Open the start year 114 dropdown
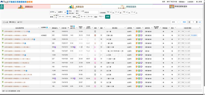The height and width of the screenshot is (95, 205). pos(109,12)
